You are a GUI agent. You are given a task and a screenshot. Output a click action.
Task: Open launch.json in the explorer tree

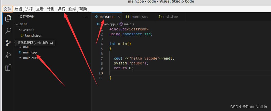[33, 35]
